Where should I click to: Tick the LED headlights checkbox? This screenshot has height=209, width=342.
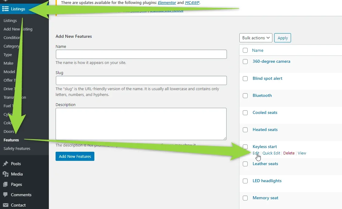(245, 181)
